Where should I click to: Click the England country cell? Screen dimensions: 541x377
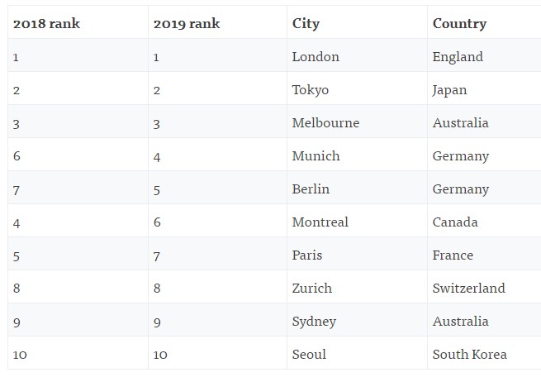coord(458,57)
